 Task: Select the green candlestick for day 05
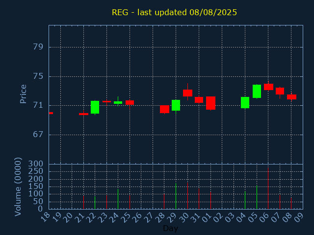point(257,92)
